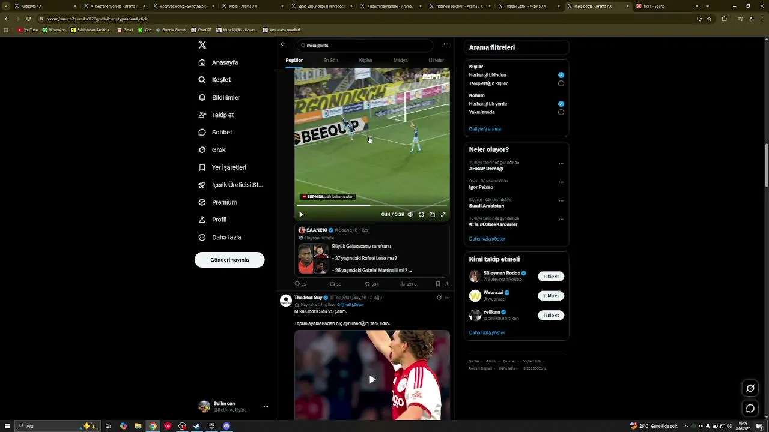
Task: Open Discord from the taskbar
Action: 226,426
